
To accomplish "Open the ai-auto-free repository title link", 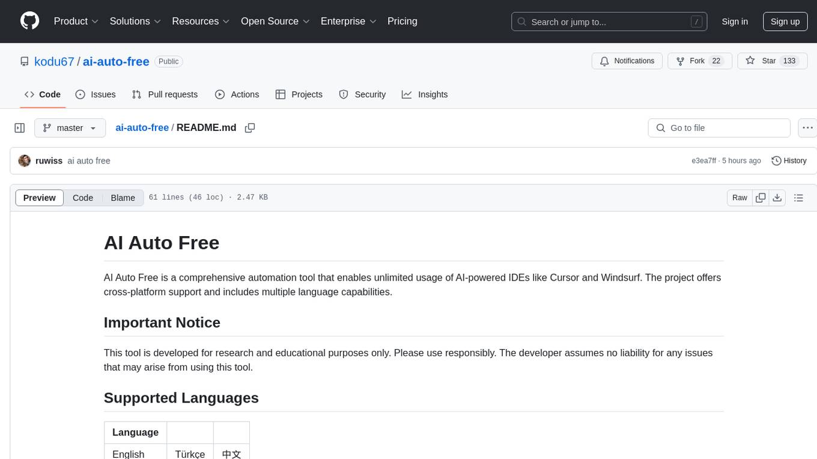I will [116, 61].
